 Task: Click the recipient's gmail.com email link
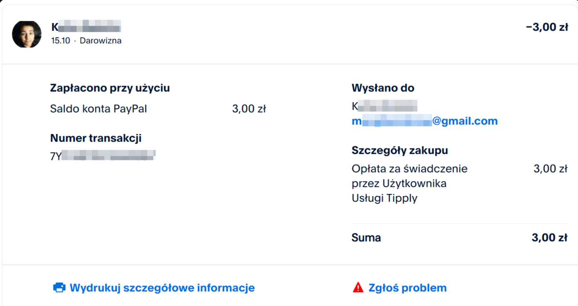(425, 121)
